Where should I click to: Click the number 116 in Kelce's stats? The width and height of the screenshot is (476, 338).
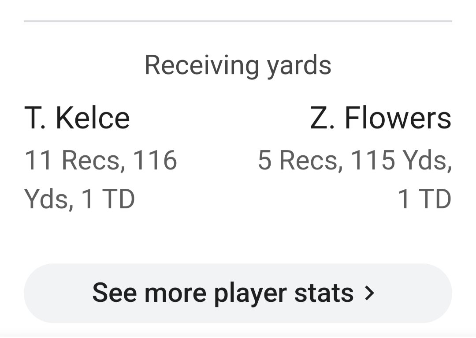pos(155,160)
